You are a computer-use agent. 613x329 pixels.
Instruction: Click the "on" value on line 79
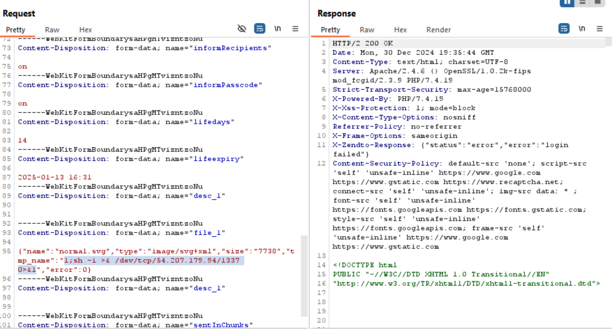point(22,103)
